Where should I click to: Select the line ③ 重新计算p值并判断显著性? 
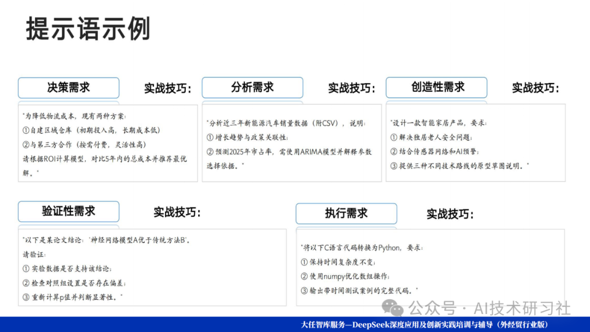pyautogui.click(x=73, y=297)
